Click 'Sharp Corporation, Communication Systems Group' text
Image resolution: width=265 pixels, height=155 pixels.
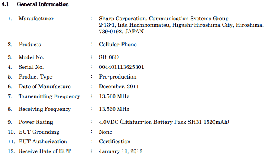164,18
